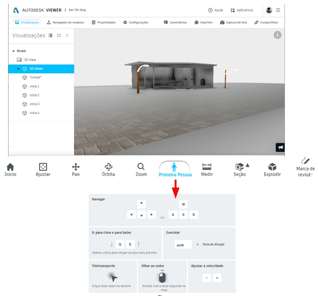The height and width of the screenshot is (296, 318).
Task: Click the Teletransporte cursor icon
Action: click(112, 277)
